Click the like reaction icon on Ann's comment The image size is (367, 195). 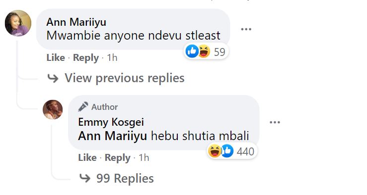(x=192, y=51)
